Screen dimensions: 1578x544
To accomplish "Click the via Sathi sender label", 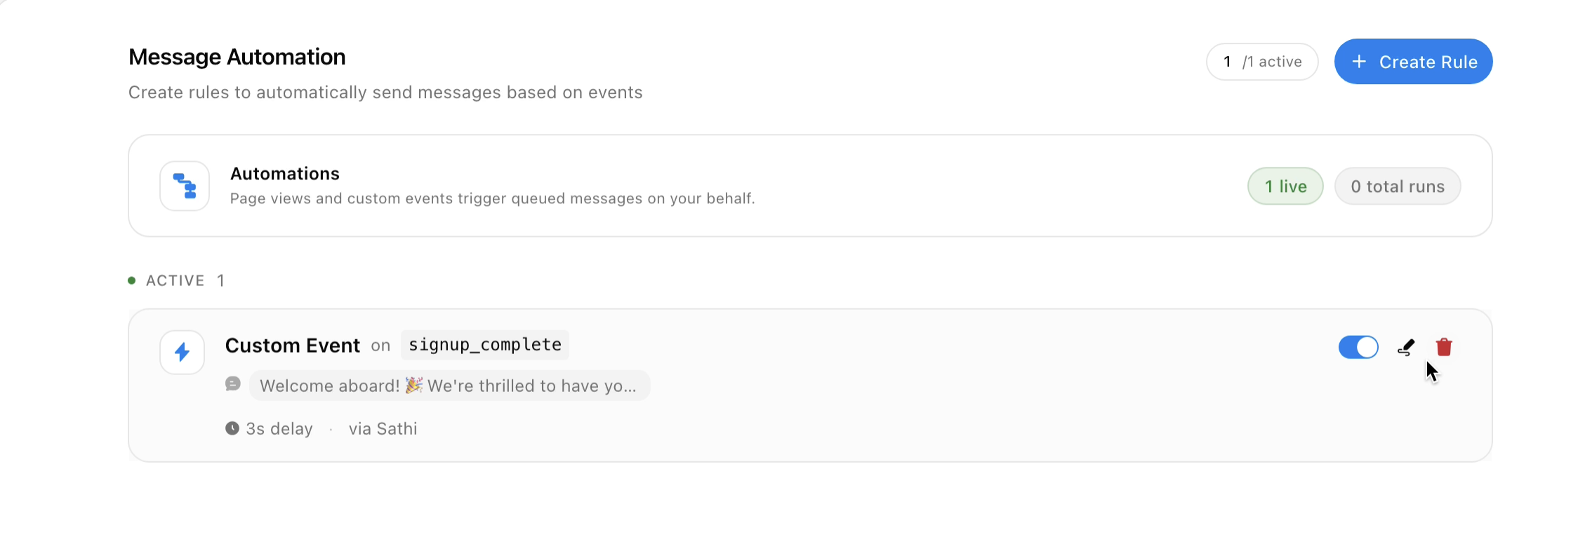I will 383,429.
